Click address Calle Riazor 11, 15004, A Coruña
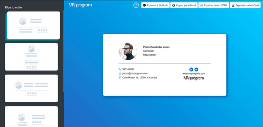The width and height of the screenshot is (263, 127). click(x=139, y=78)
